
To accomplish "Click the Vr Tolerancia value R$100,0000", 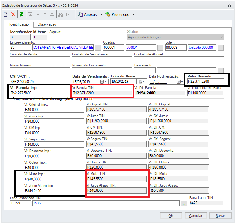I will click(206, 93).
